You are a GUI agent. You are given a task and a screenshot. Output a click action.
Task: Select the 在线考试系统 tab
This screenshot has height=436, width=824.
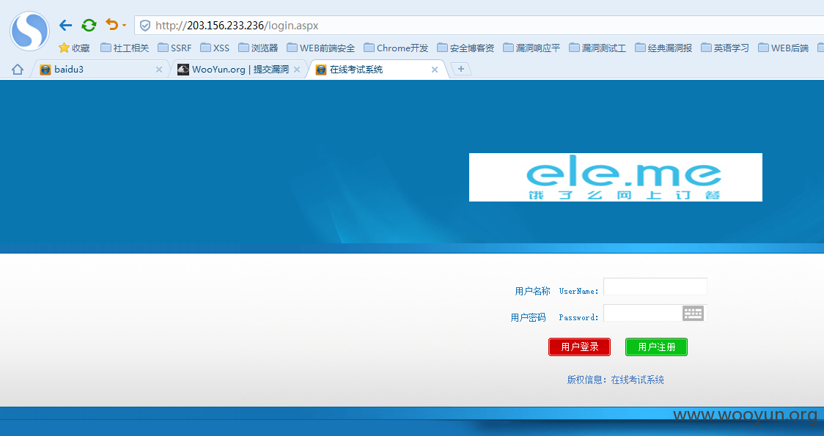(x=378, y=70)
